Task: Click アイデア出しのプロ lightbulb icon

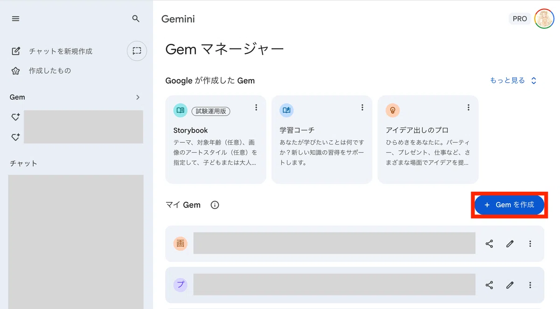Action: click(392, 110)
